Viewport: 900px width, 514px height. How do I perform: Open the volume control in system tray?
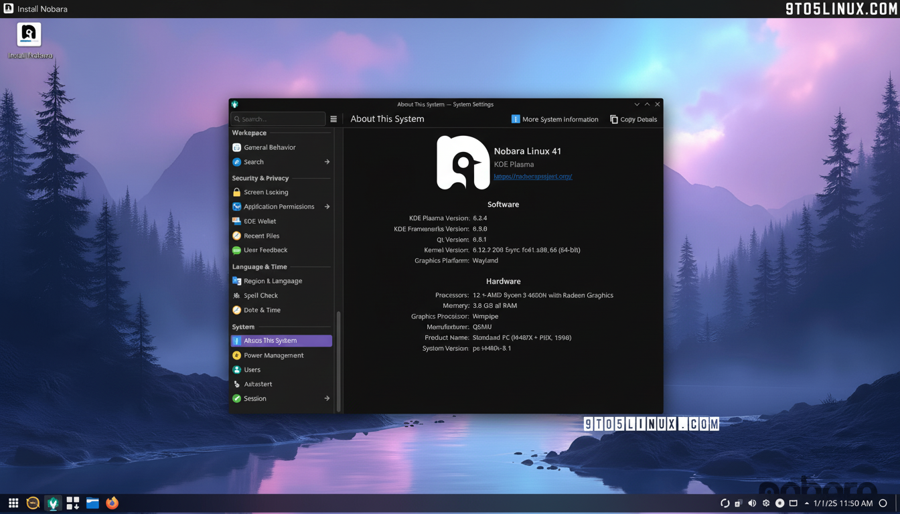click(751, 503)
